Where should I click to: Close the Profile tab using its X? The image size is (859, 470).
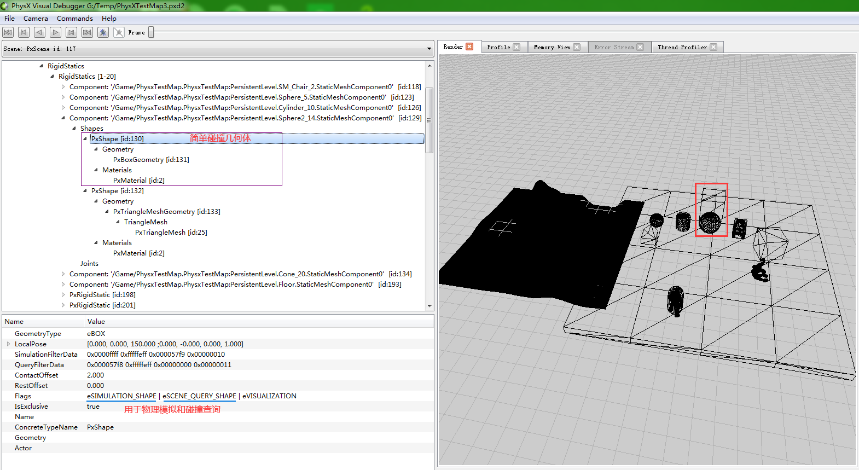pyautogui.click(x=516, y=48)
